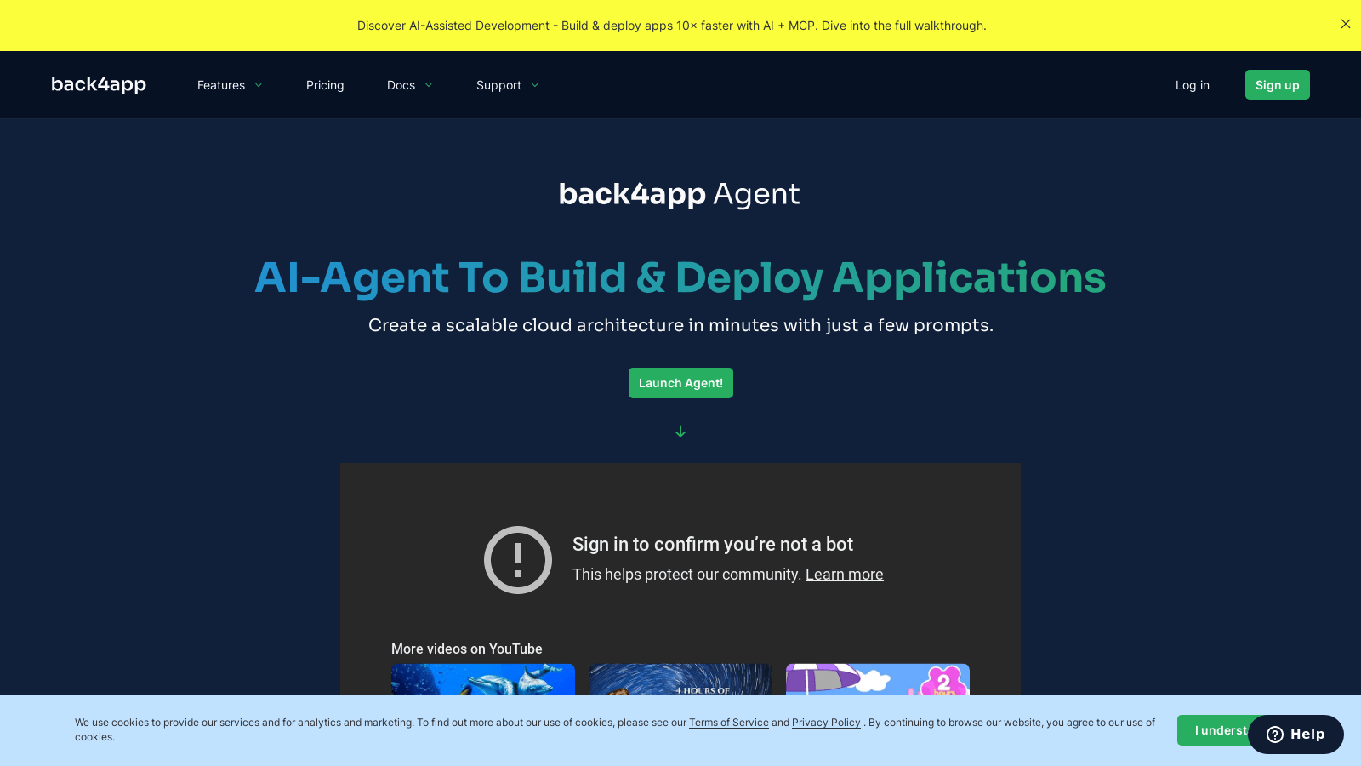Viewport: 1361px width, 766px height.
Task: Click the question mark icon in Help widget
Action: tap(1275, 735)
